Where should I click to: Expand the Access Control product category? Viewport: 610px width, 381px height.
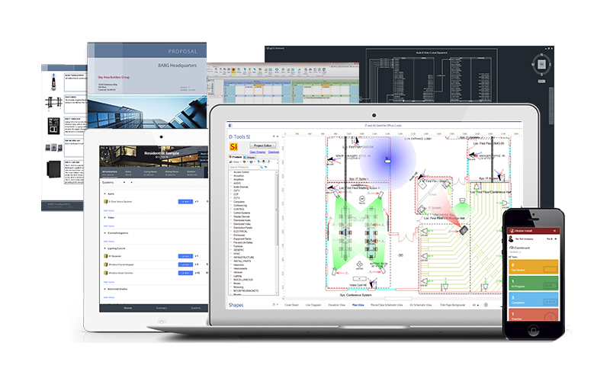241,172
